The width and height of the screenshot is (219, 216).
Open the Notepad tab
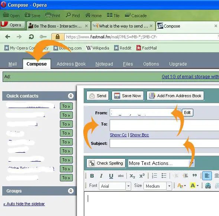click(x=104, y=64)
